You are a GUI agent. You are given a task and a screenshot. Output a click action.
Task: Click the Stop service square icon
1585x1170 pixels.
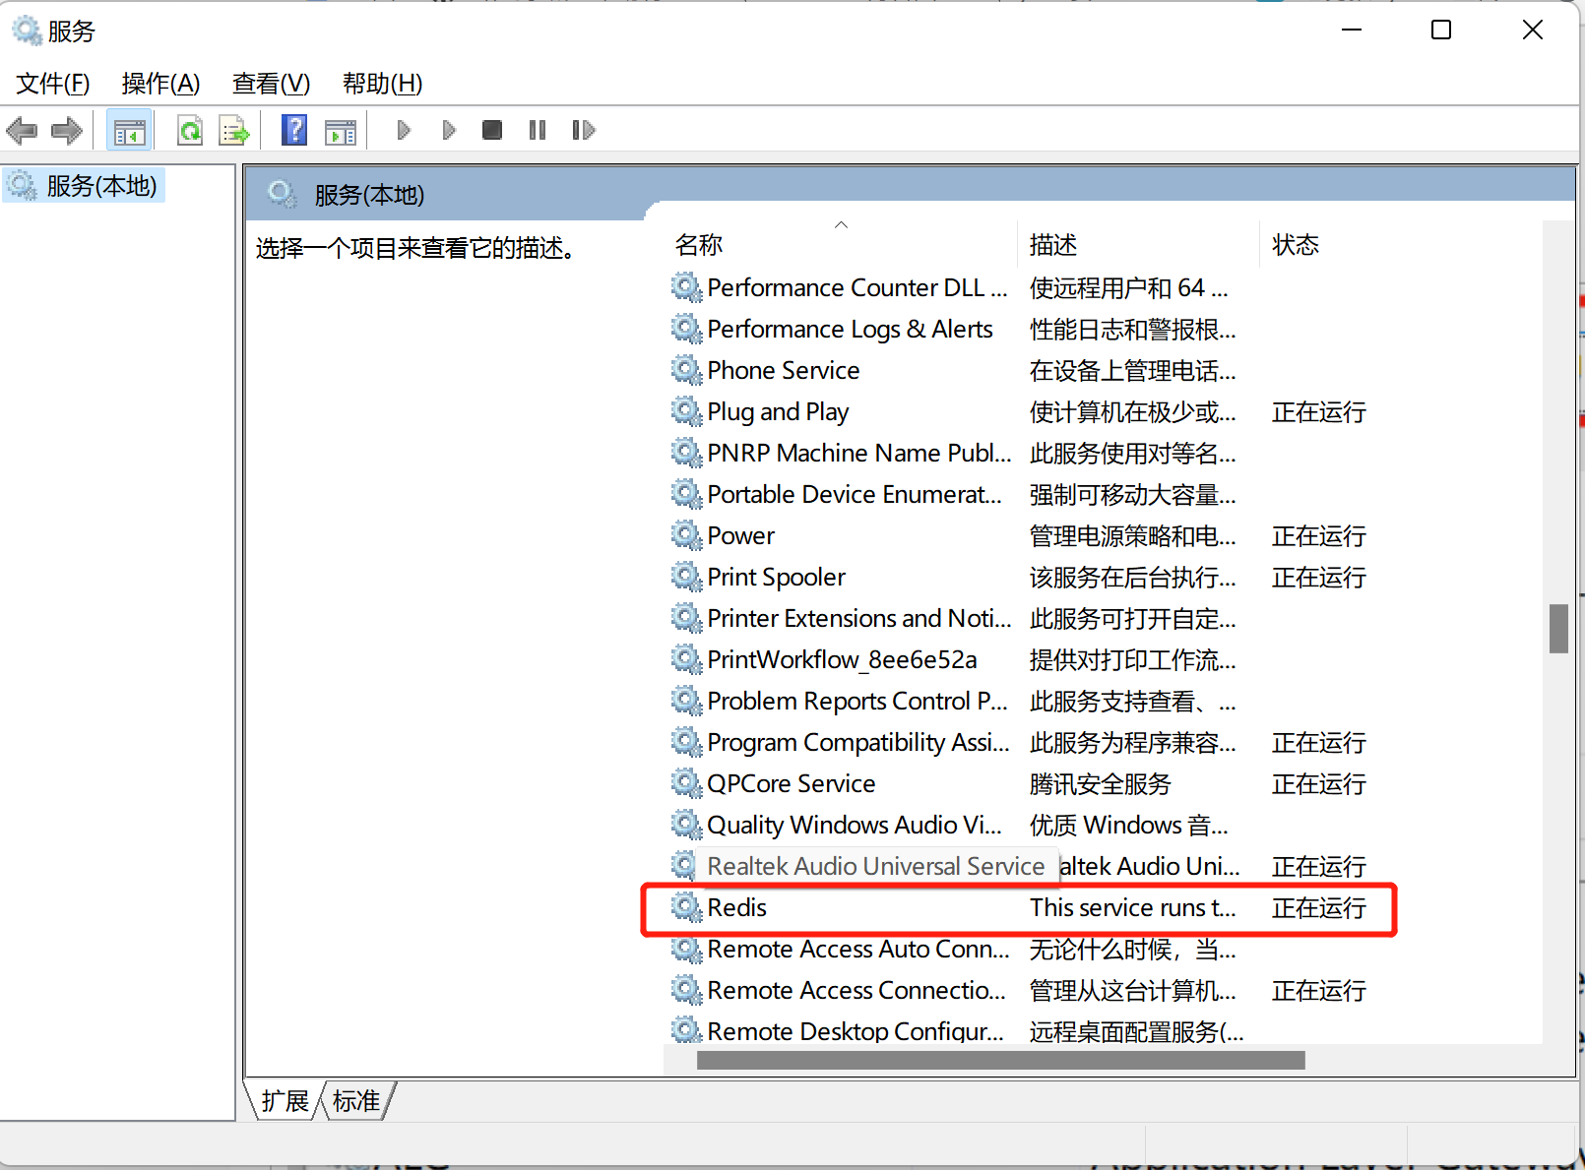pos(492,130)
